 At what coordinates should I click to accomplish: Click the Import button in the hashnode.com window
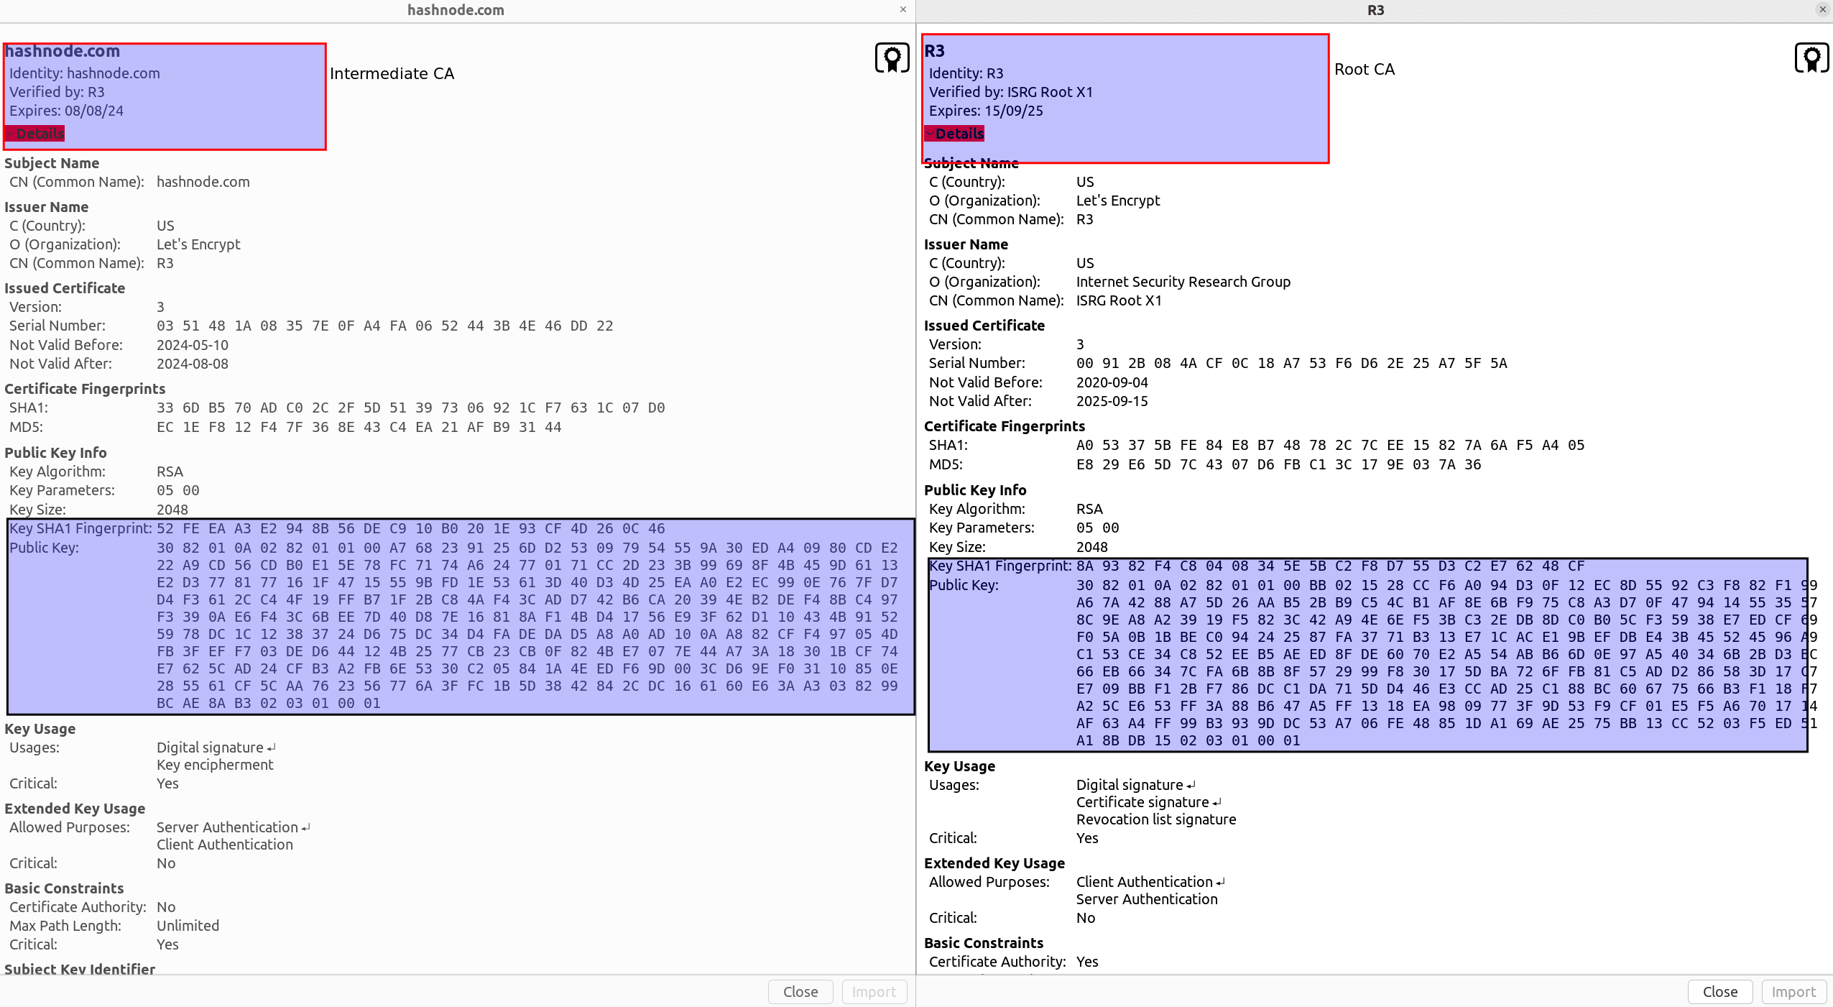[x=873, y=991]
